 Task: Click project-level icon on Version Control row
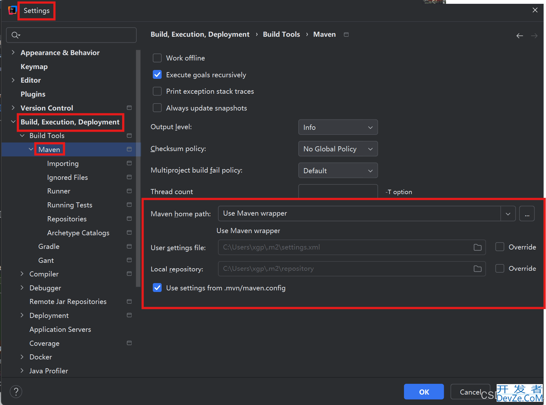click(x=129, y=108)
